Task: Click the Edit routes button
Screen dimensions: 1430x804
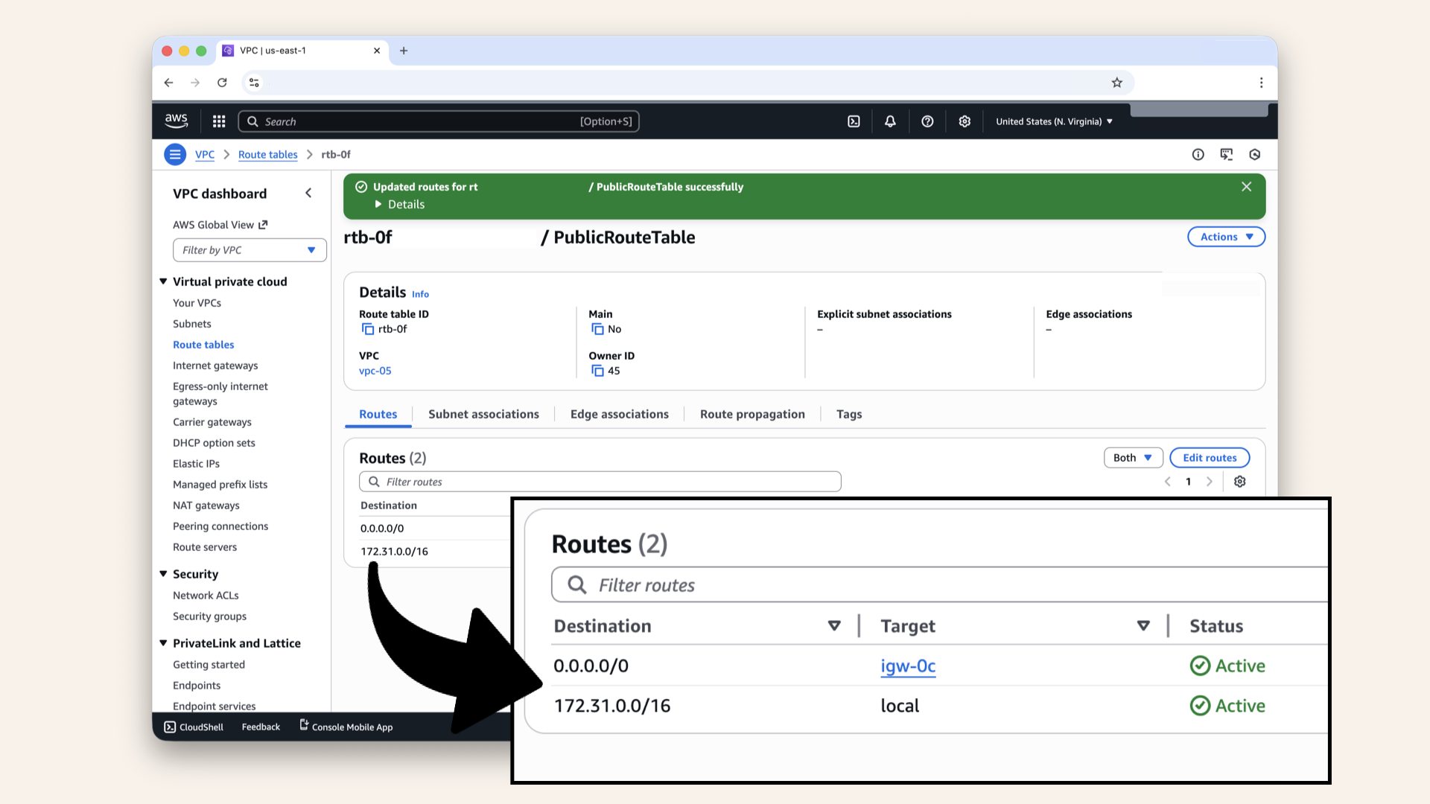Action: point(1209,458)
